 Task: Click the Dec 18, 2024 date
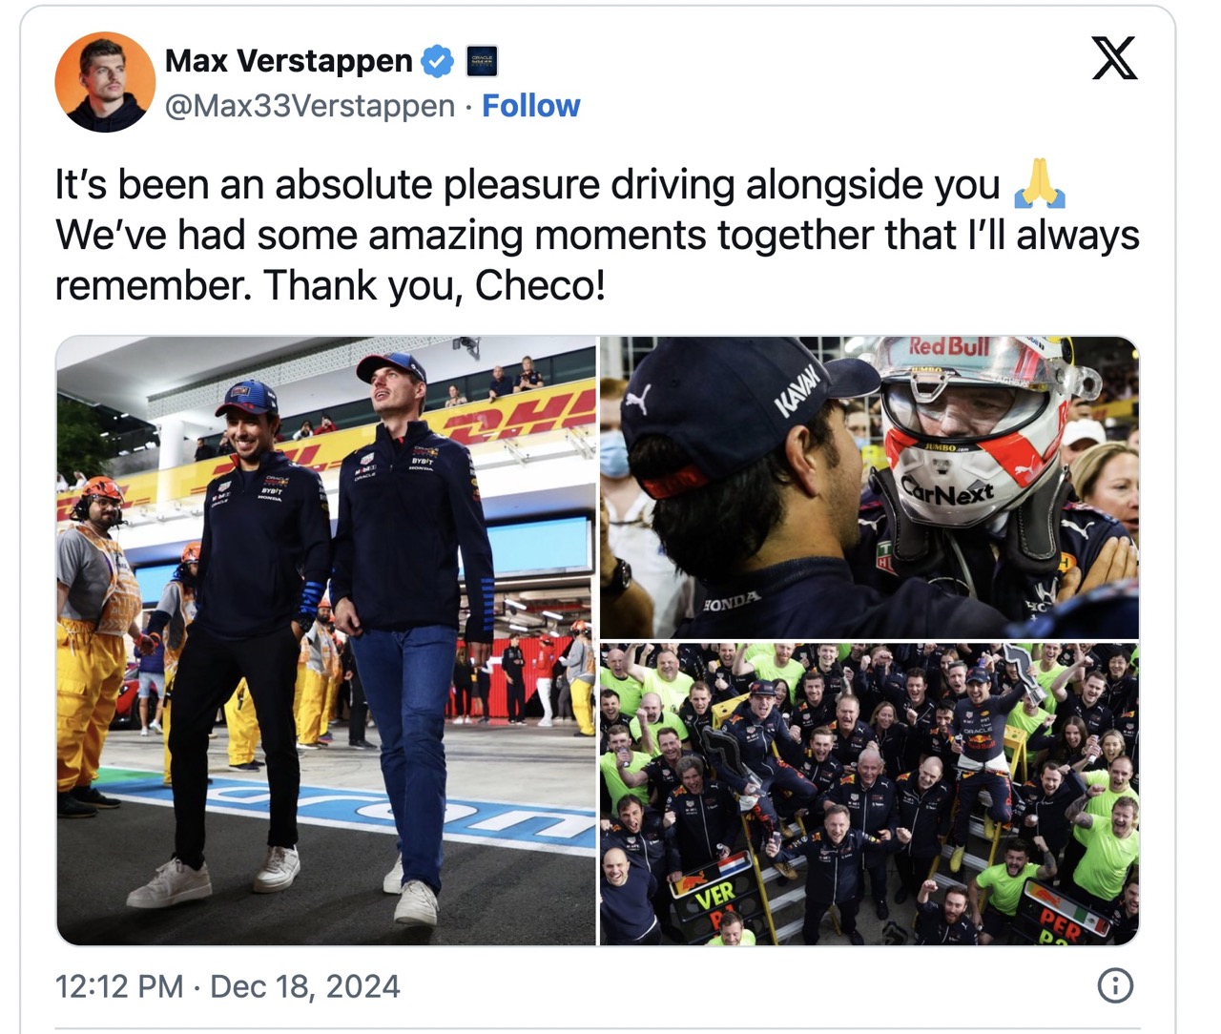tap(305, 985)
